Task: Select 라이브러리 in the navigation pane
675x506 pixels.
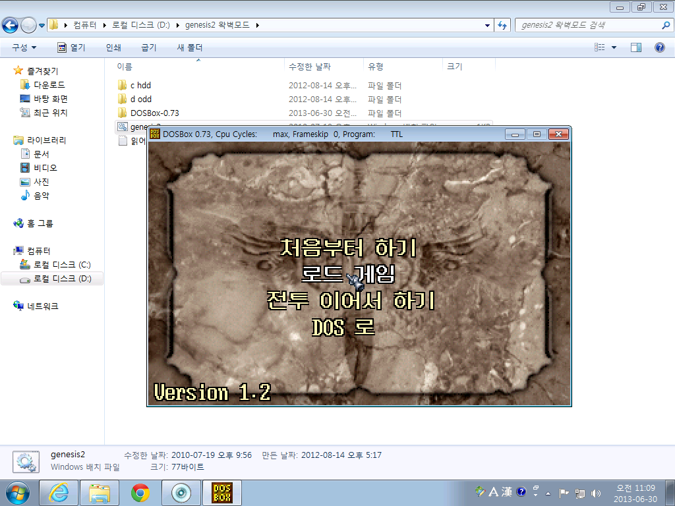Action: pos(47,140)
